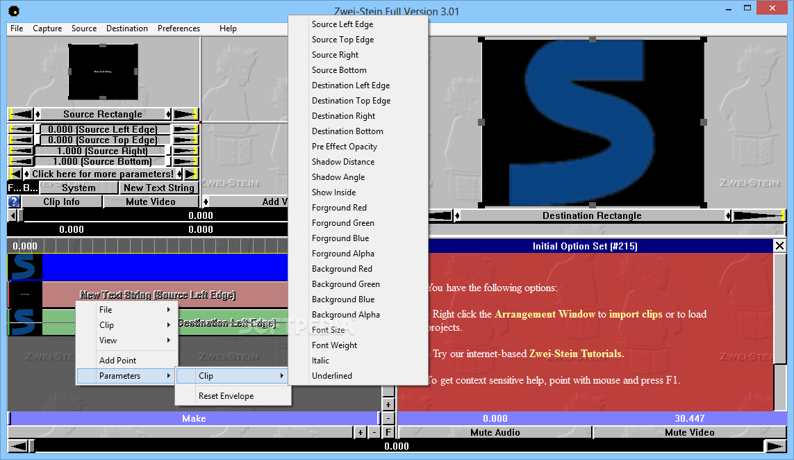Open the Zwei-Stein Tutorials link
The width and height of the screenshot is (794, 460).
point(577,354)
